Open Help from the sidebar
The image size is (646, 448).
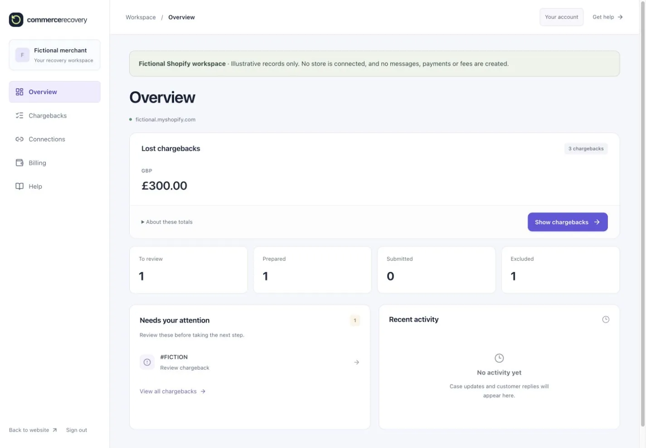point(55,186)
